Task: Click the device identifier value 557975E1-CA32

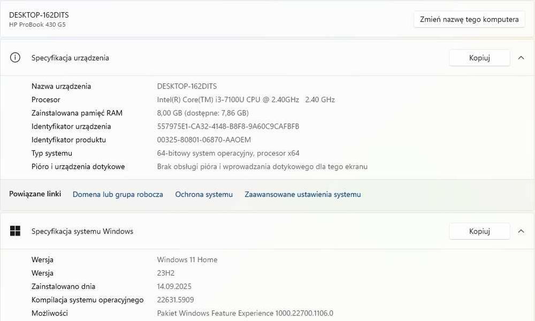Action: click(x=228, y=126)
